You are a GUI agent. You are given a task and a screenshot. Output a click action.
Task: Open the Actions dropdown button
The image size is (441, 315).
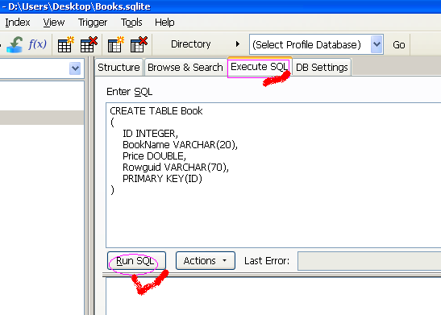tap(206, 261)
